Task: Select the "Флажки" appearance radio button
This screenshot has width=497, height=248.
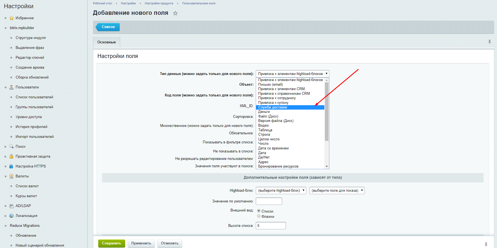Action: click(259, 216)
